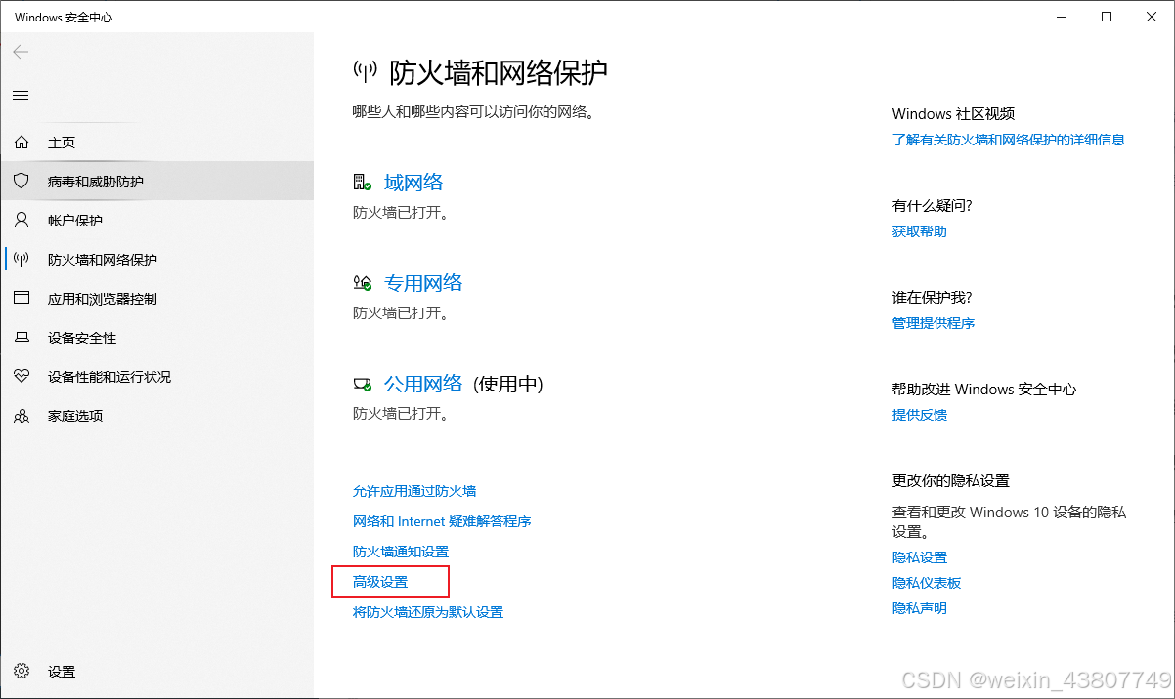Click 防火墙已打开 status under 公用网络
The height and width of the screenshot is (699, 1175).
click(401, 414)
